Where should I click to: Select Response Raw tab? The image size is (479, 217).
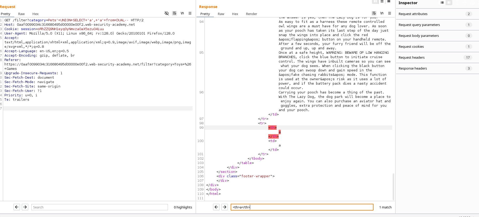tap(221, 14)
